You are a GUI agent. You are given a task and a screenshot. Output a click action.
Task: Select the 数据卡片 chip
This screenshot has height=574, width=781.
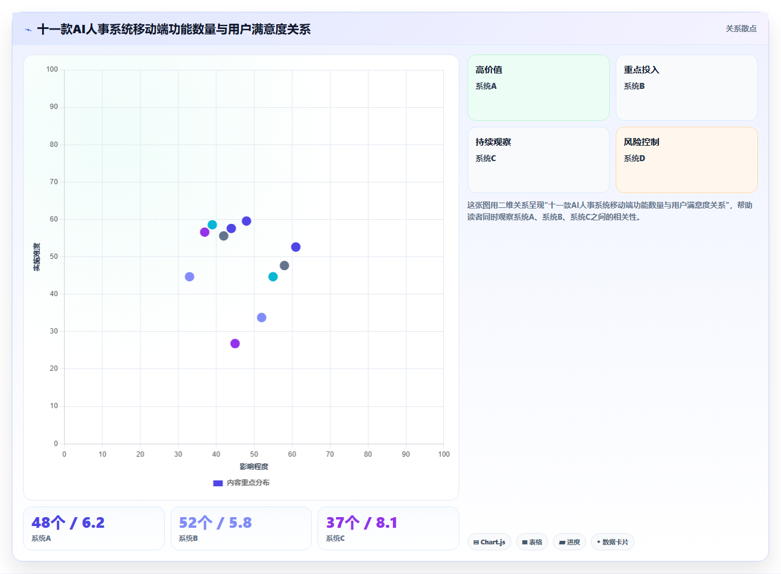coord(613,542)
